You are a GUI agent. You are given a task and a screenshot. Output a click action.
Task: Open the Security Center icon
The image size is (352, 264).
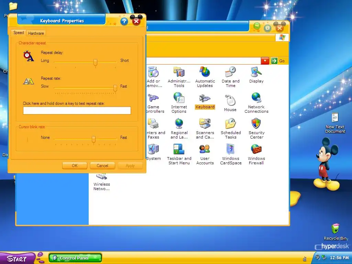(256, 129)
